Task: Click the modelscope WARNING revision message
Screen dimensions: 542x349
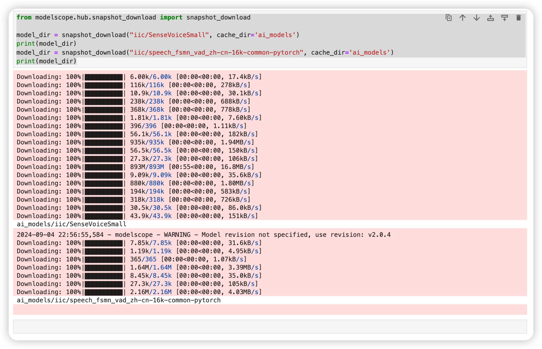Action: pyautogui.click(x=203, y=235)
